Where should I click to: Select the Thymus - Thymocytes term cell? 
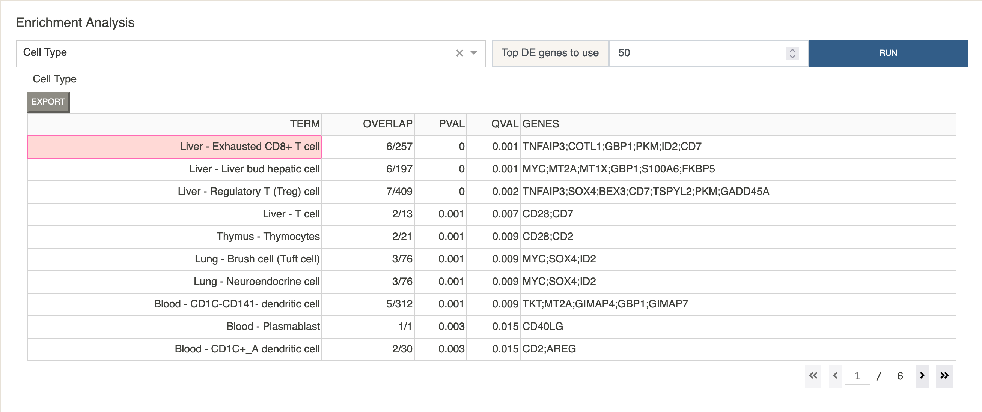(x=175, y=237)
